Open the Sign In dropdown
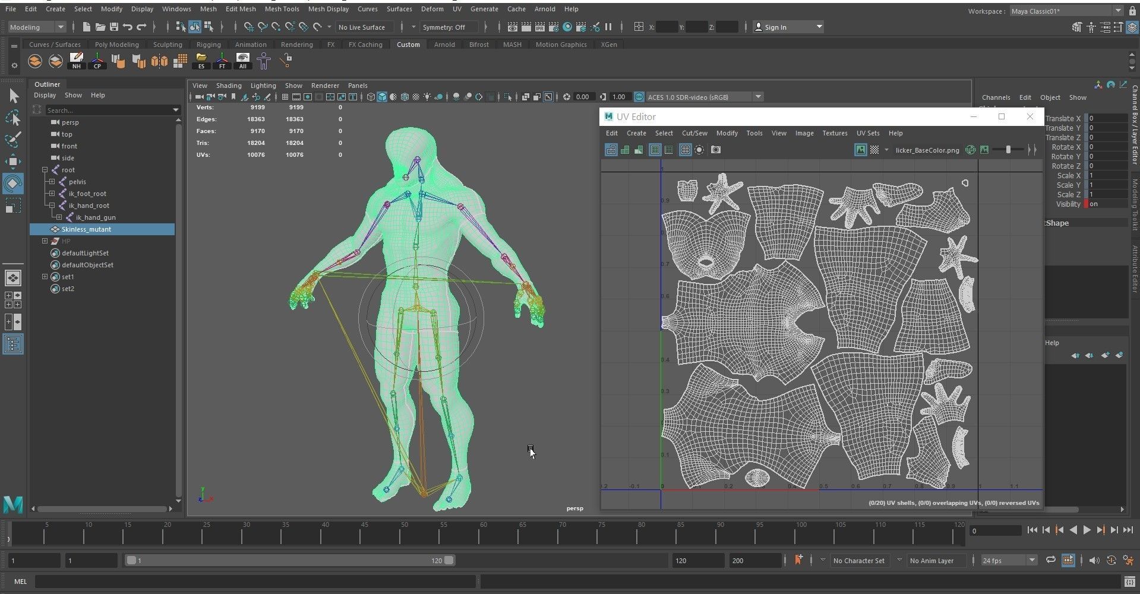This screenshot has width=1140, height=594. 788,27
